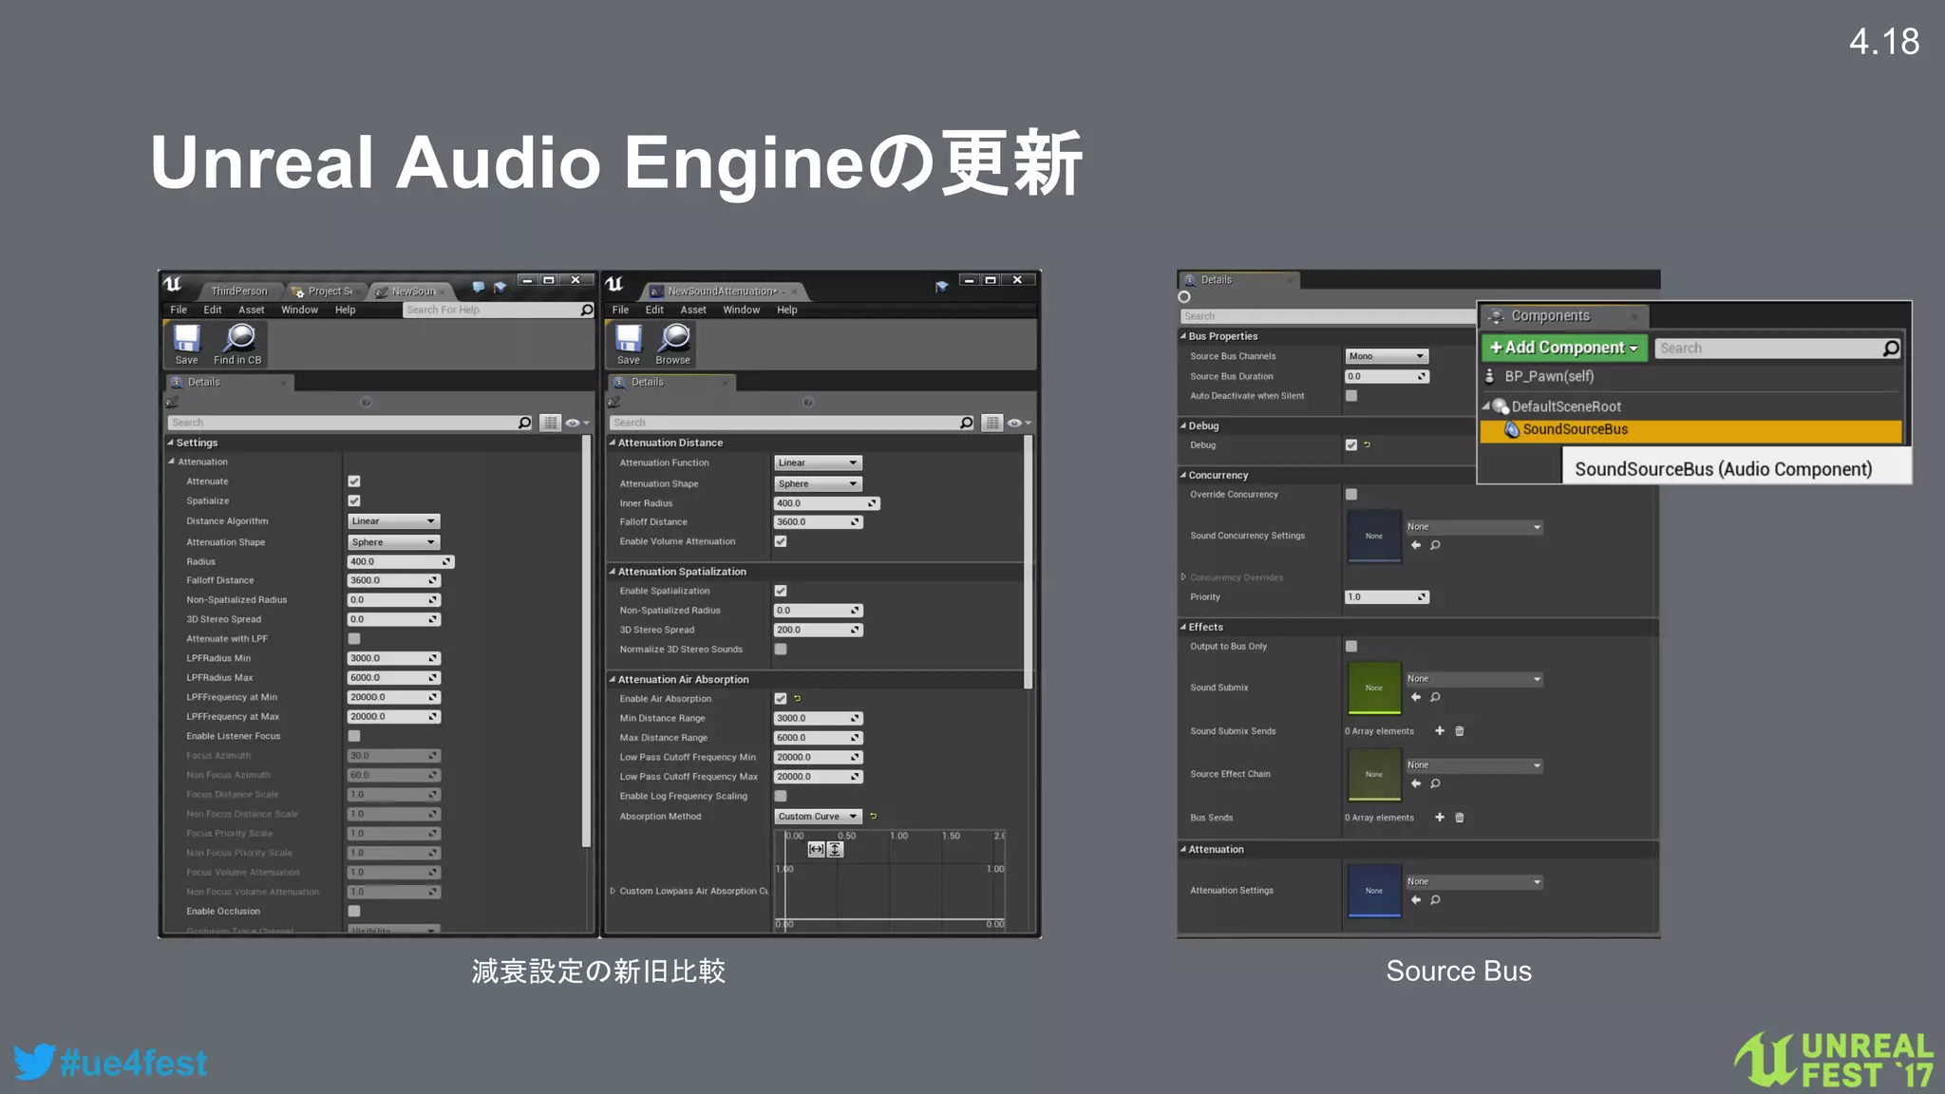Click the Find in CB magnifier icon
Viewport: 1945px width, 1094px height.
(x=239, y=338)
